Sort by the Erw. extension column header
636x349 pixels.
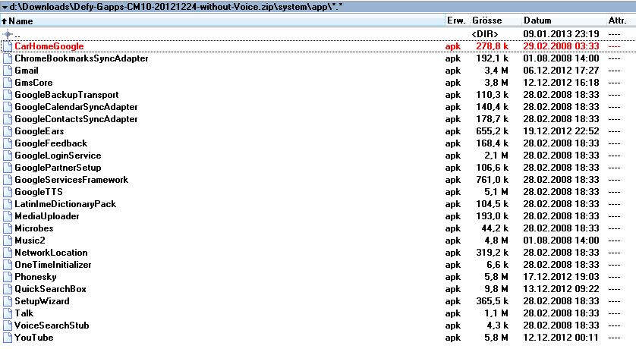click(x=456, y=20)
